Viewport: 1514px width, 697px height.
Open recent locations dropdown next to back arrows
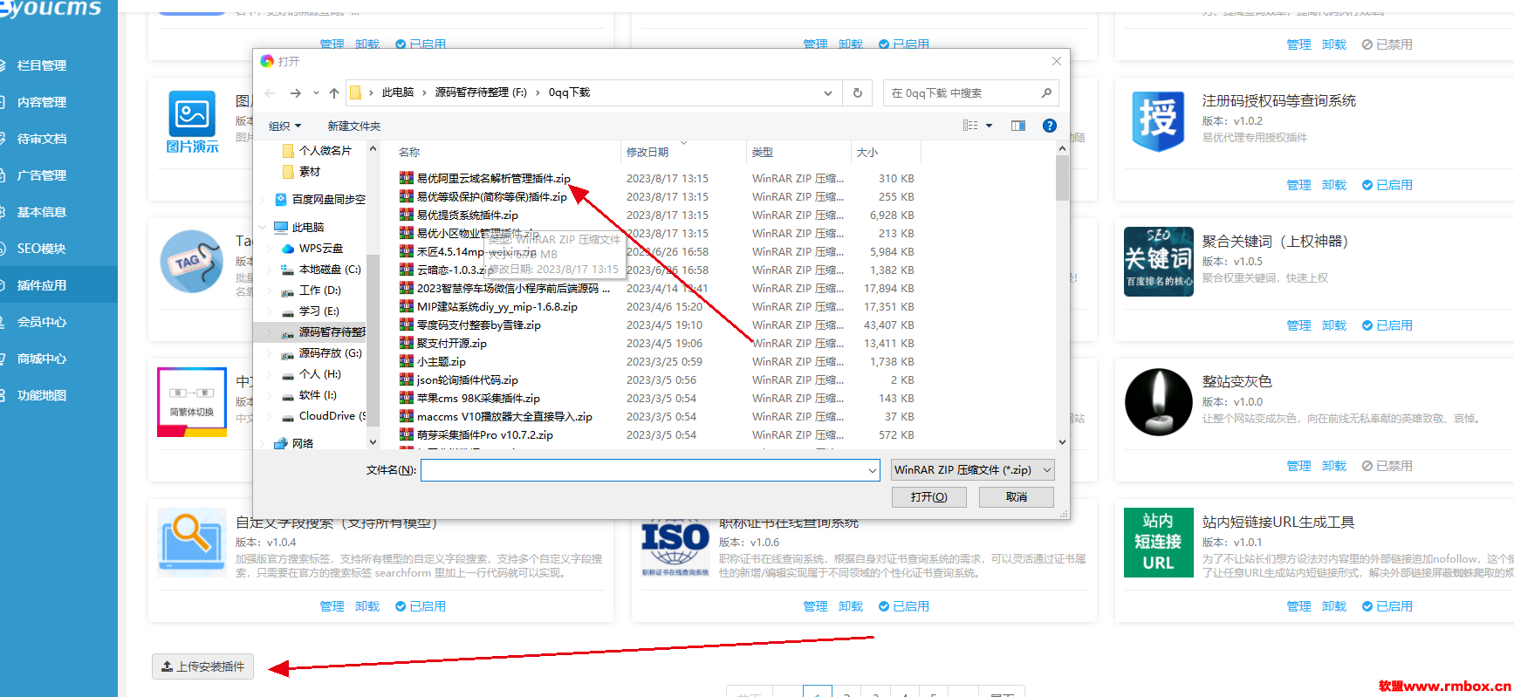[x=316, y=92]
